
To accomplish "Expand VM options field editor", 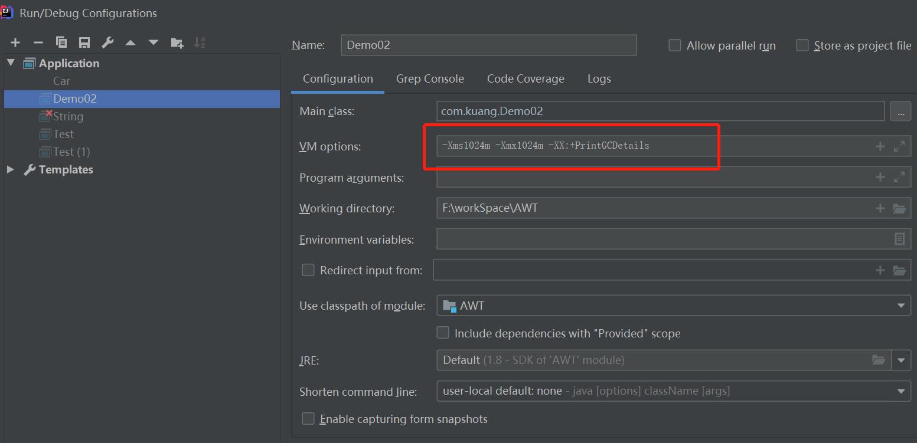I will click(899, 146).
